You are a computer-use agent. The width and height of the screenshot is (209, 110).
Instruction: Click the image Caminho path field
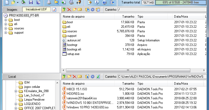click(x=162, y=10)
